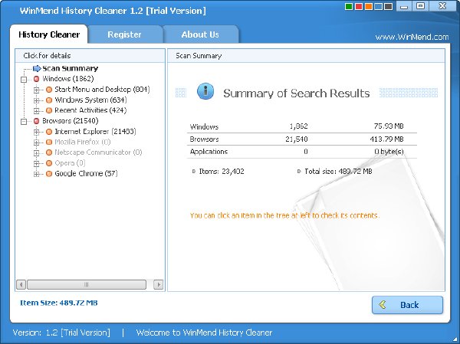Screen dimensions: 460x344
Task: Select Start Menu and Desktop (804)
Action: (x=102, y=89)
